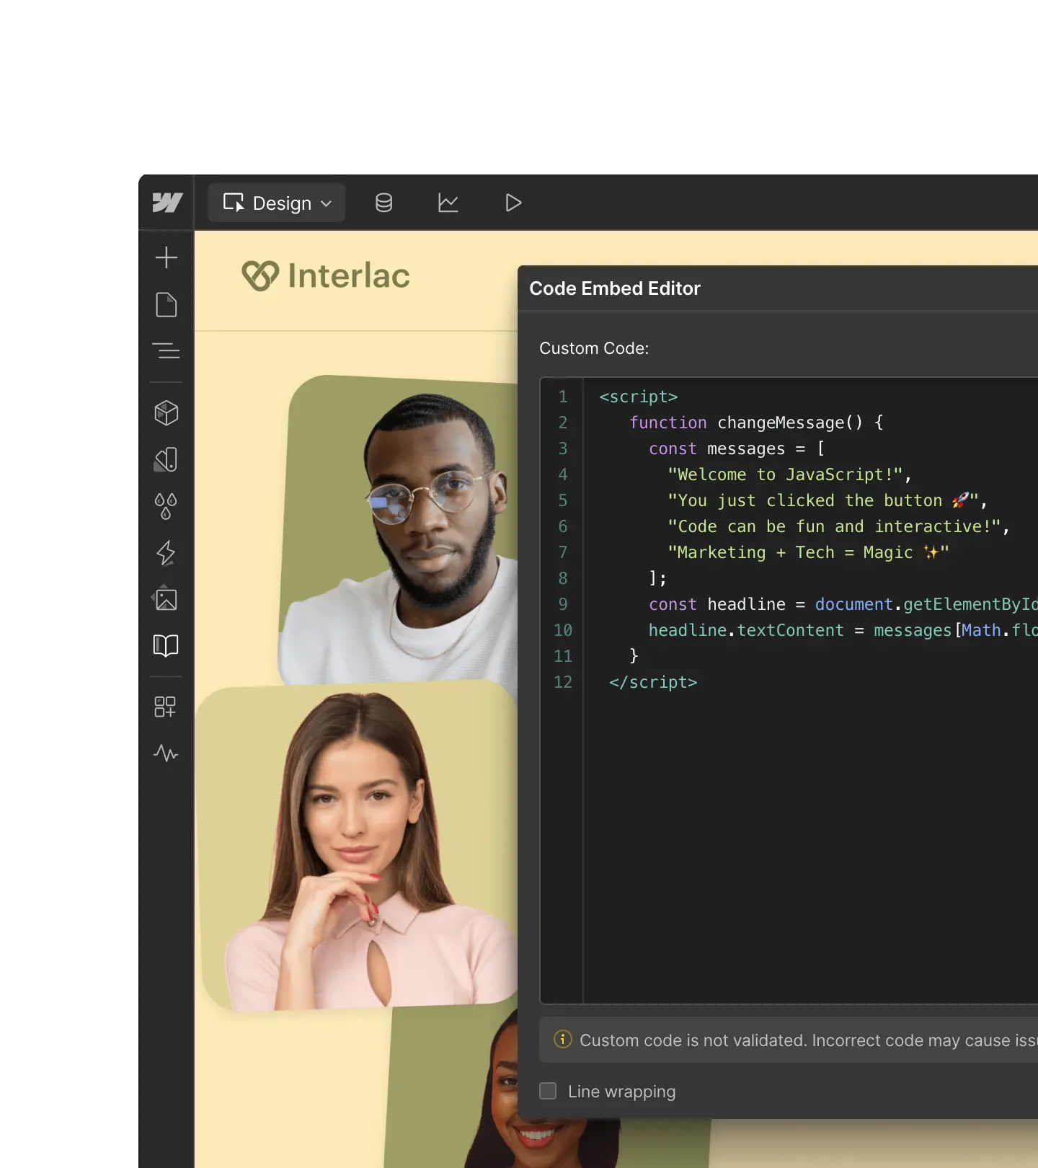This screenshot has width=1038, height=1168.
Task: Click the 'Code Embed Editor' title bar
Action: pyautogui.click(x=778, y=288)
